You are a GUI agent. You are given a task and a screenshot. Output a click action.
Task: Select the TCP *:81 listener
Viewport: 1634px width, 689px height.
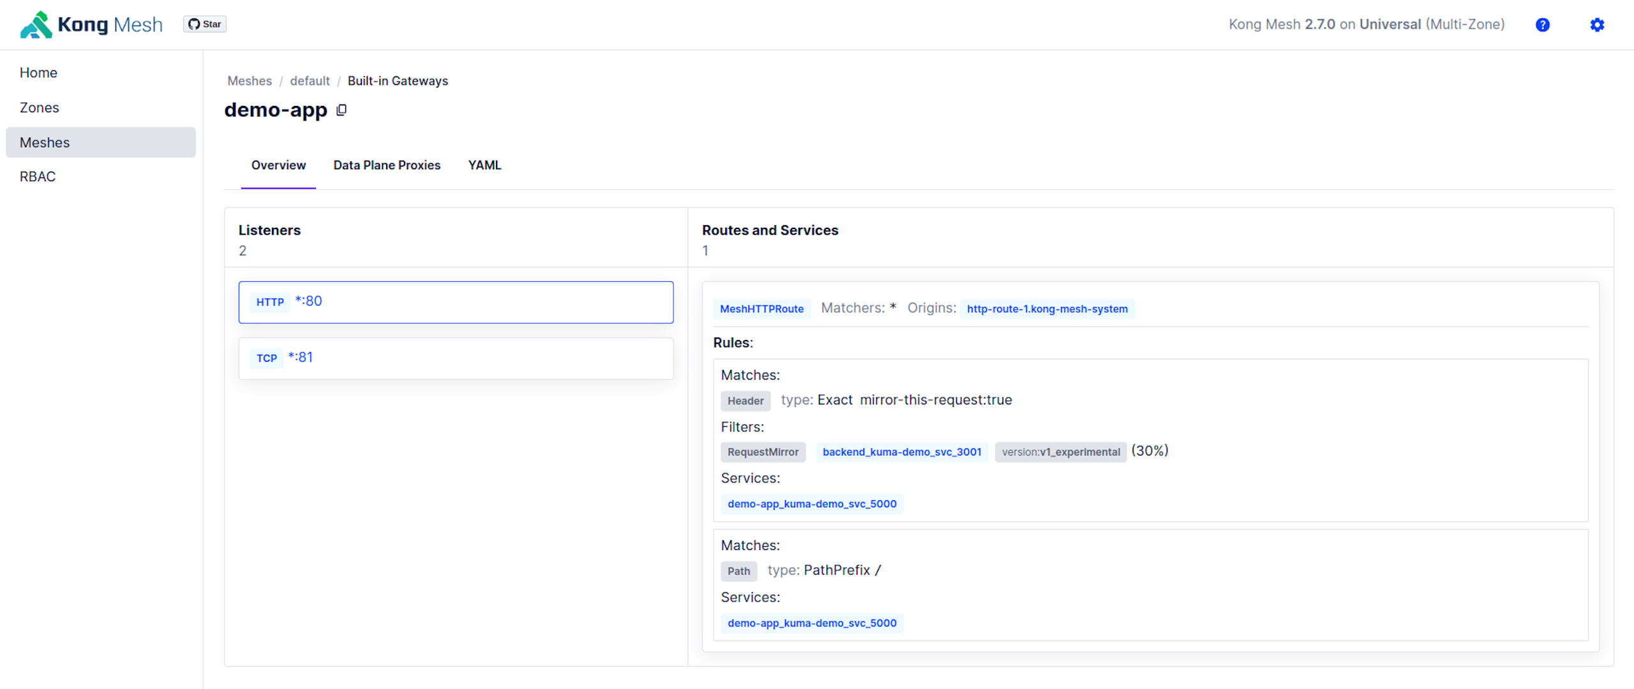[x=456, y=358]
